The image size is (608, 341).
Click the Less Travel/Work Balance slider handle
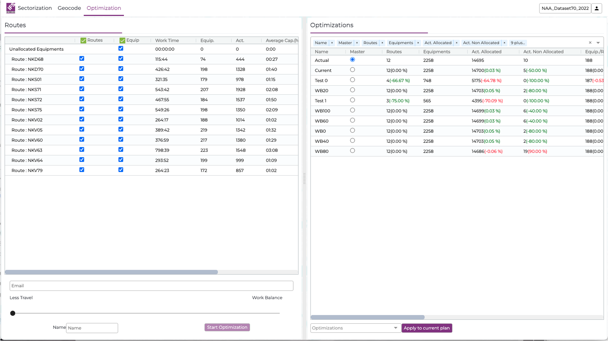click(x=13, y=313)
